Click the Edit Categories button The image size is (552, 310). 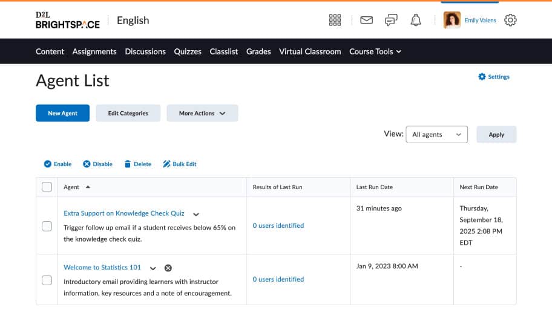coord(128,113)
